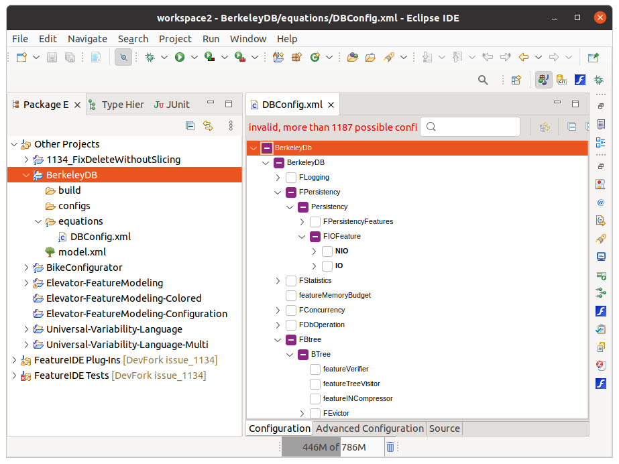Screen dimensions: 619x464
Task: Start the Run launch from the toolbar
Action: click(x=178, y=57)
